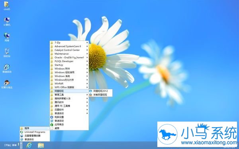Image resolution: width=239 pixels, height=149 pixels.
Task: Open File Explorer from the taskbar
Action: click(41, 145)
